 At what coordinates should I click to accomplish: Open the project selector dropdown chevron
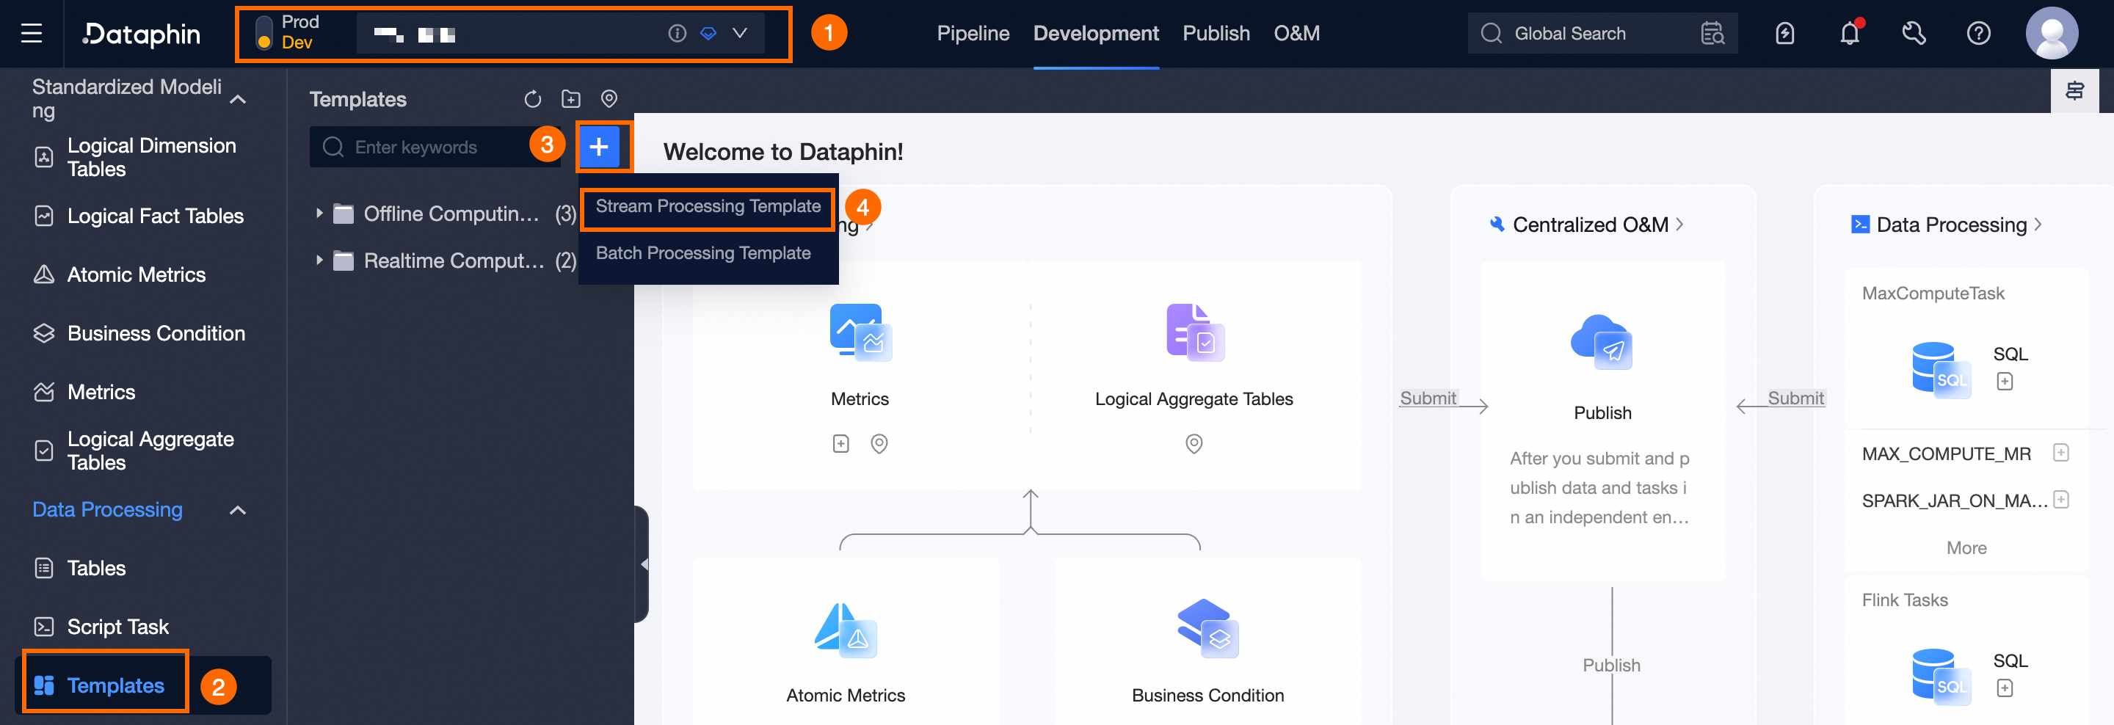tap(739, 33)
